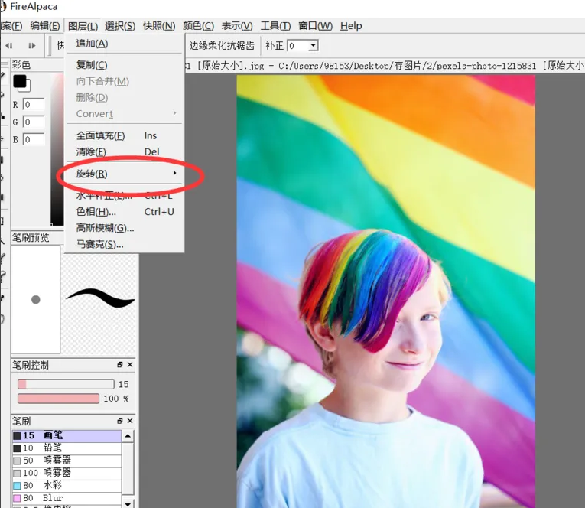This screenshot has height=508, width=585.
Task: Click the greyed 删除(D) menu item
Action: pyautogui.click(x=125, y=98)
